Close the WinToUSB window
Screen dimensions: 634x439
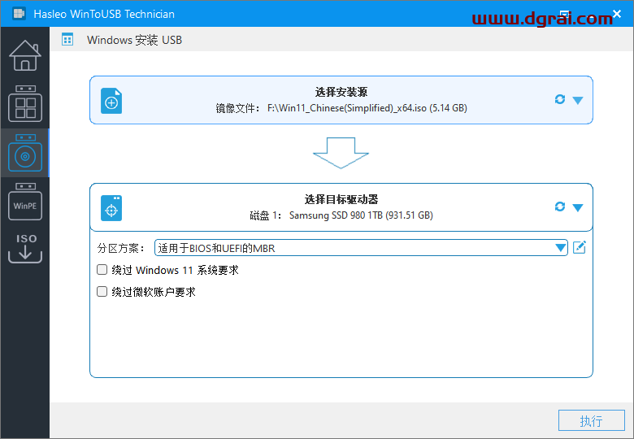click(x=617, y=14)
